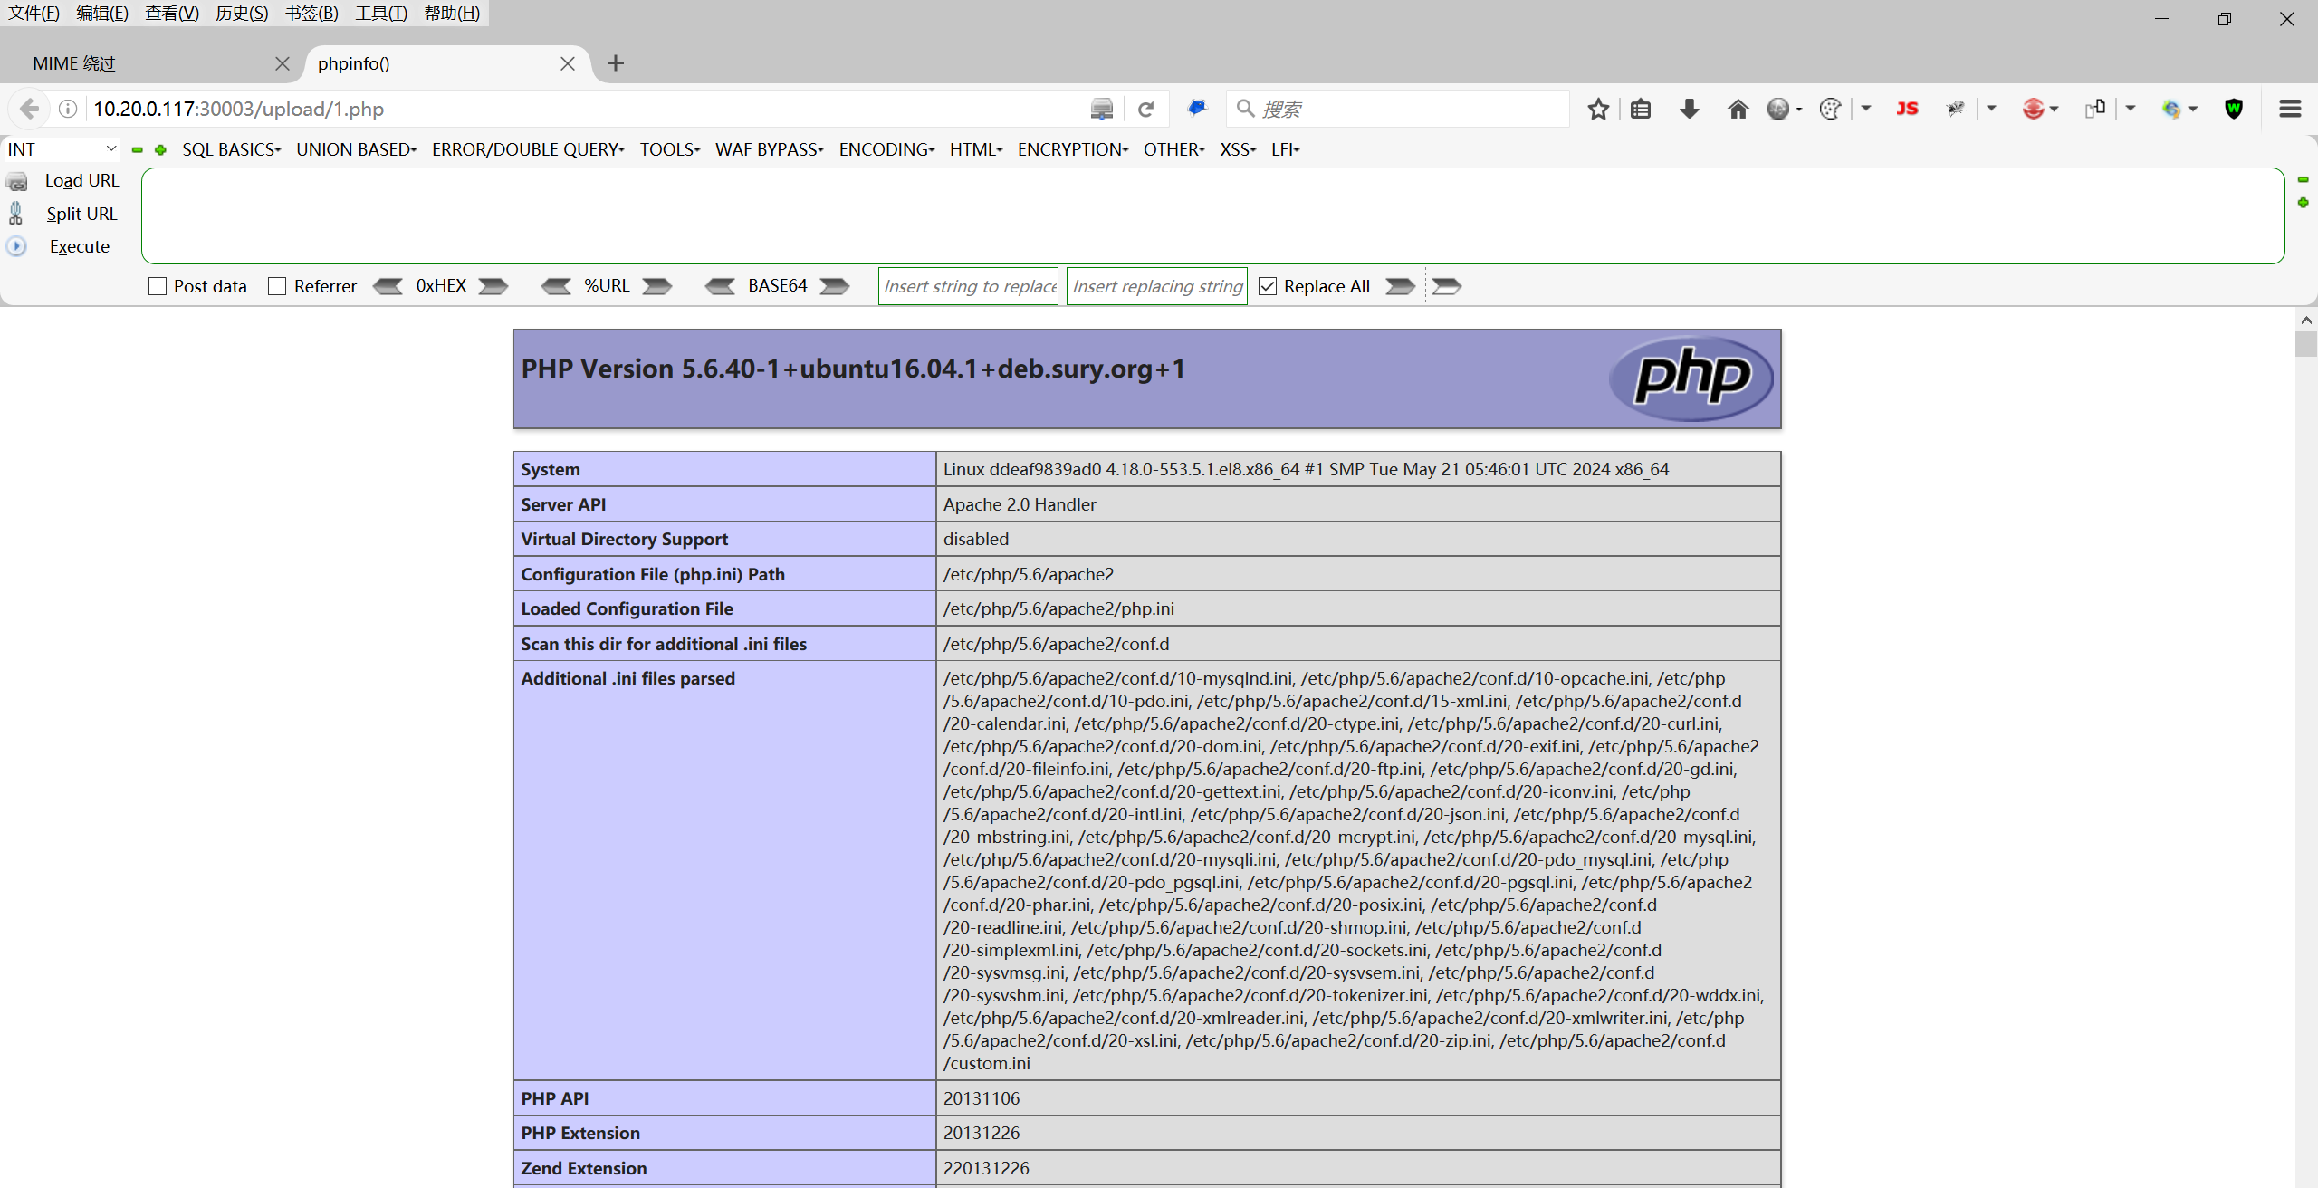Click the Execute button
This screenshot has width=2318, height=1188.
[x=79, y=246]
